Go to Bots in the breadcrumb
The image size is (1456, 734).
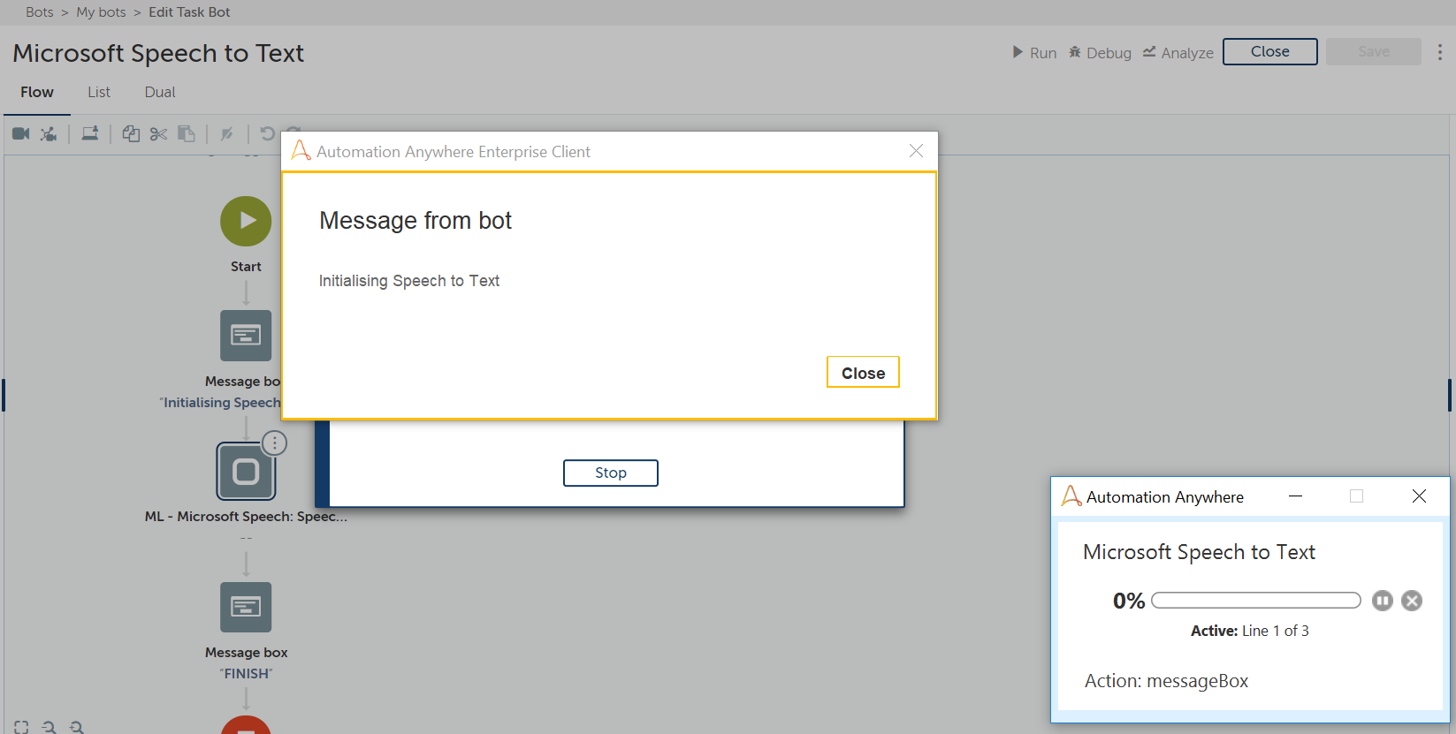point(40,12)
